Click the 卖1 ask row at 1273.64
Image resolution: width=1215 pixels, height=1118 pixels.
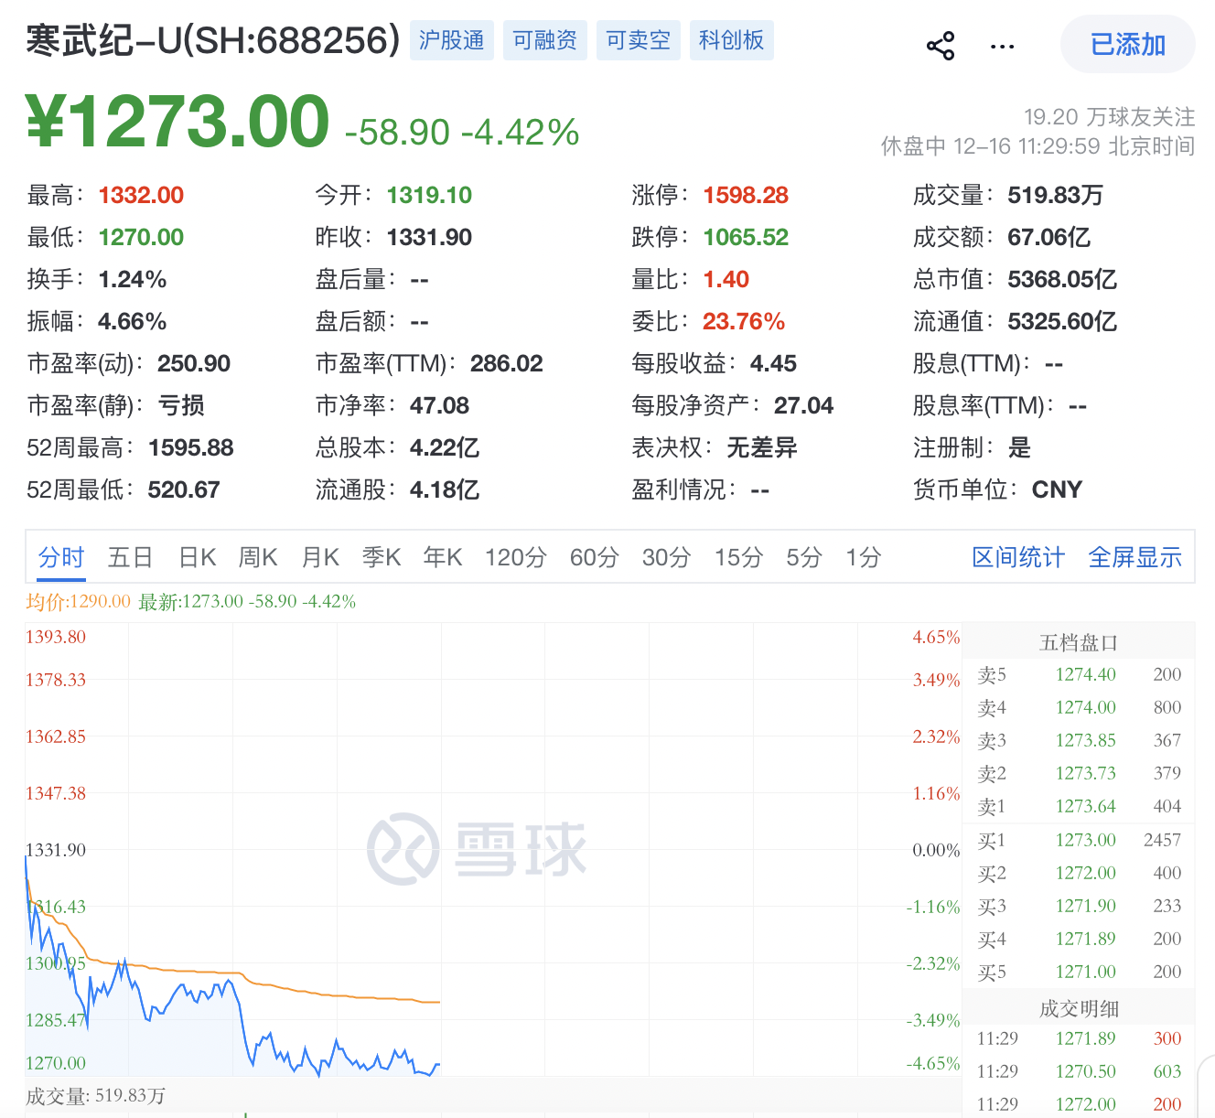pos(1079,806)
